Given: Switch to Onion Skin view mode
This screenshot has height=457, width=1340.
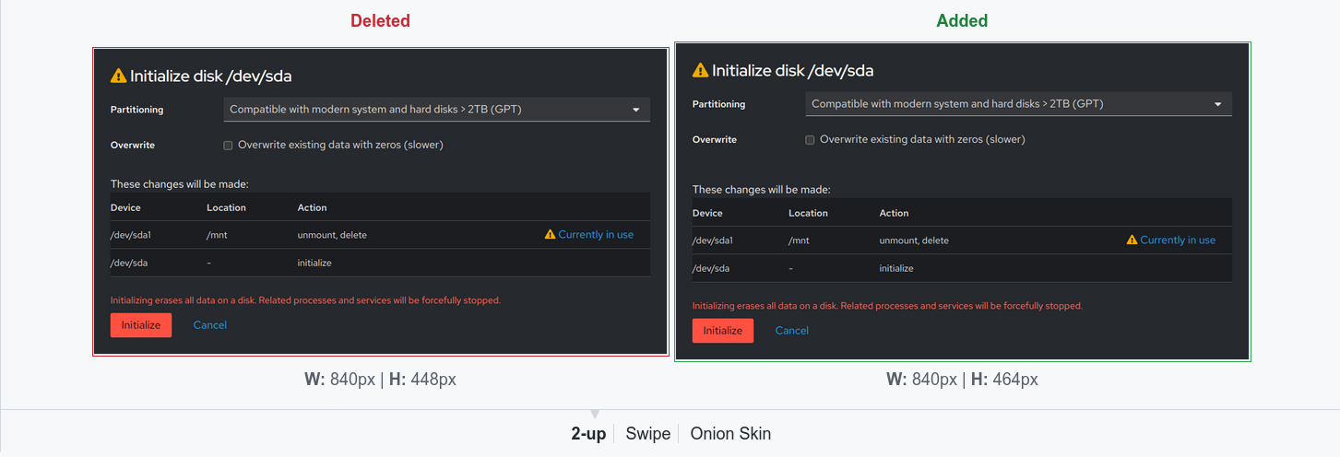Looking at the screenshot, I should tap(730, 434).
